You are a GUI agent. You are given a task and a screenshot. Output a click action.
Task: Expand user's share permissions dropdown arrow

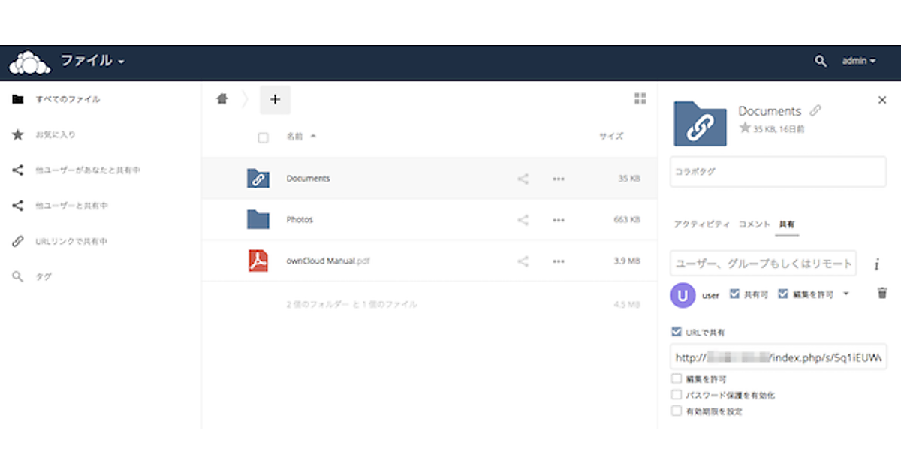click(846, 294)
